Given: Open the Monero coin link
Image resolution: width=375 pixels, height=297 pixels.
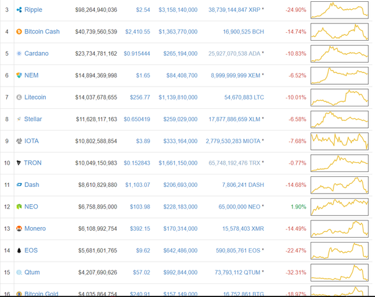Looking at the screenshot, I should click(x=35, y=228).
